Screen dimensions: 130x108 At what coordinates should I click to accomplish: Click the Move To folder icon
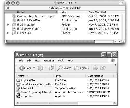click(95, 68)
